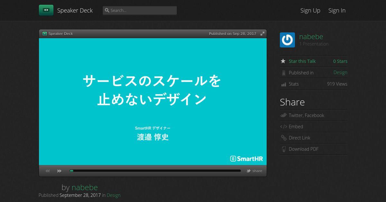
Task: Open the Sign Up page
Action: (310, 10)
